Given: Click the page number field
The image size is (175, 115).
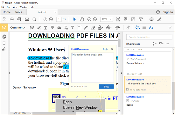Looking at the screenshot, I should [59, 19].
